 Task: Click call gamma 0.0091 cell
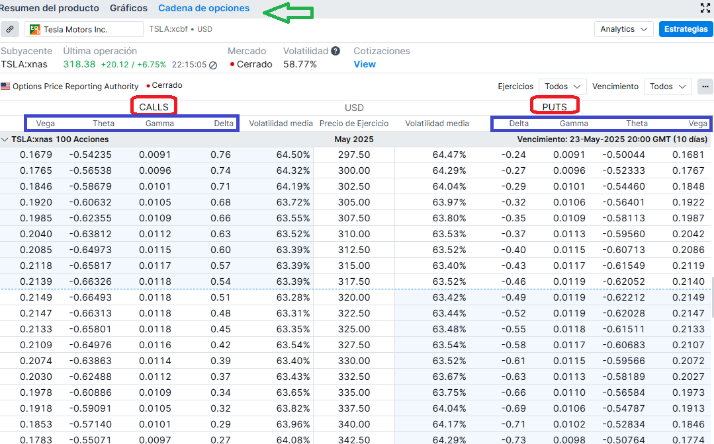pos(156,155)
